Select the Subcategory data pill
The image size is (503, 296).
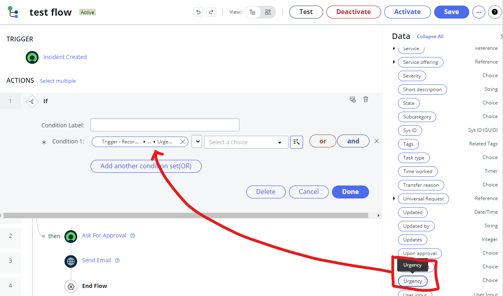point(417,117)
